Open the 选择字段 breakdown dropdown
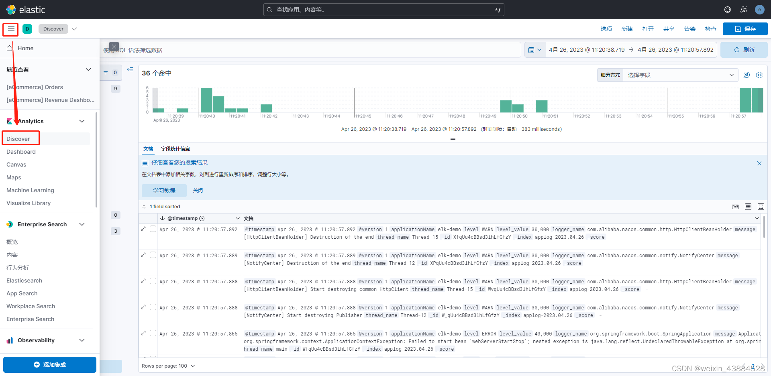The height and width of the screenshot is (376, 771). pos(680,75)
